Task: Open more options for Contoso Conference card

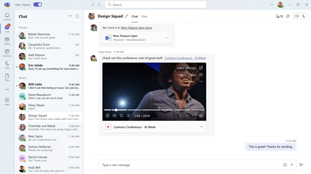Action: tap(201, 127)
